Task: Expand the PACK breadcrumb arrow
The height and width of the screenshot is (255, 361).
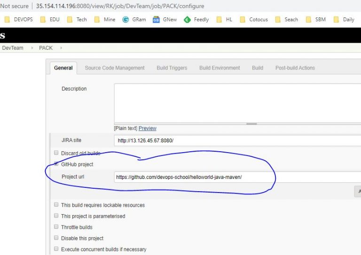Action: click(61, 48)
